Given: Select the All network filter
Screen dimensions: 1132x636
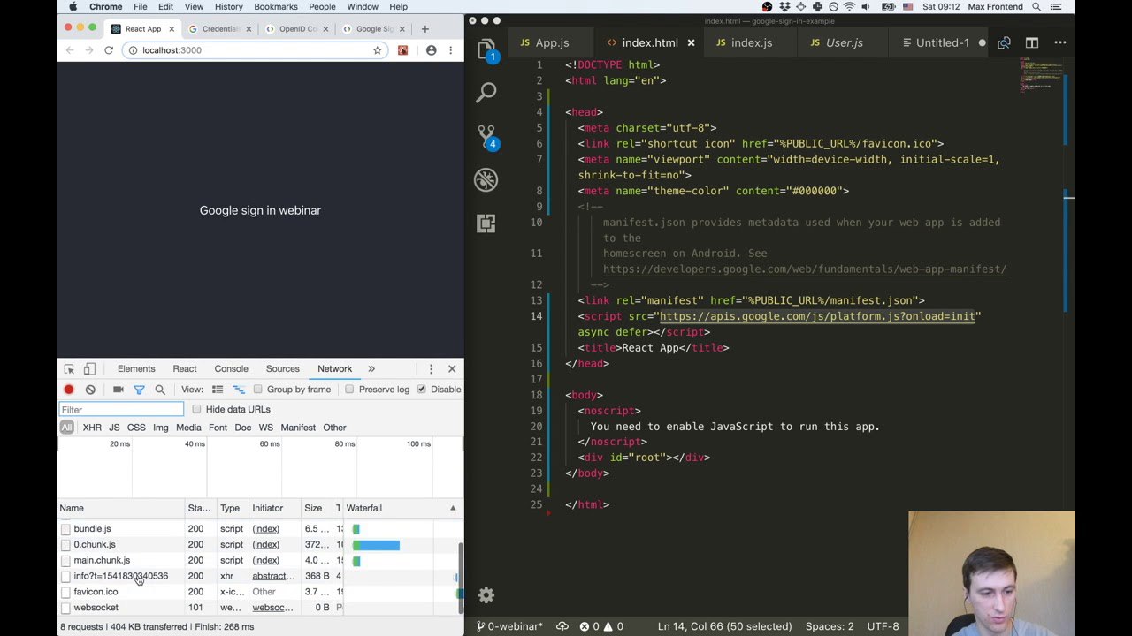Looking at the screenshot, I should tap(66, 428).
